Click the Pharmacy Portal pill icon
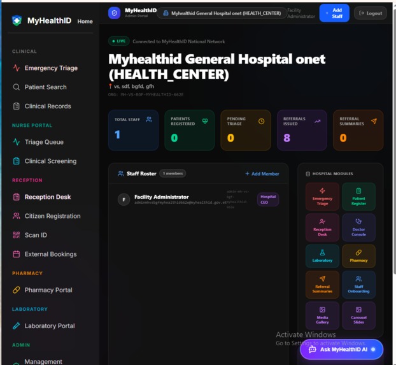The image size is (396, 365). pos(17,290)
